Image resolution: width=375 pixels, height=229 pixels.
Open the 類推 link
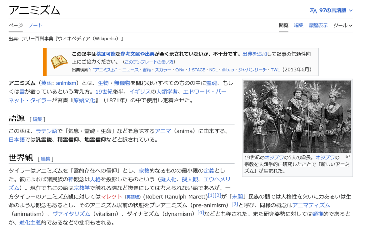(x=317, y=214)
